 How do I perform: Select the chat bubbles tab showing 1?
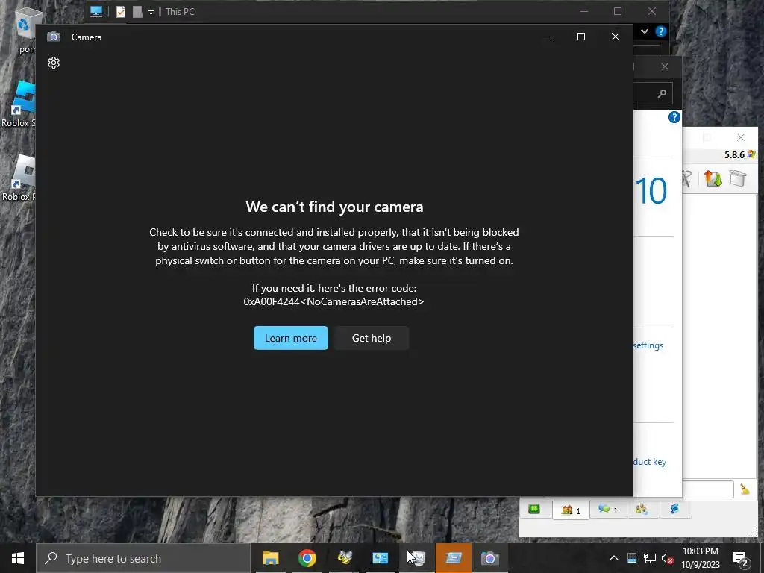607,509
